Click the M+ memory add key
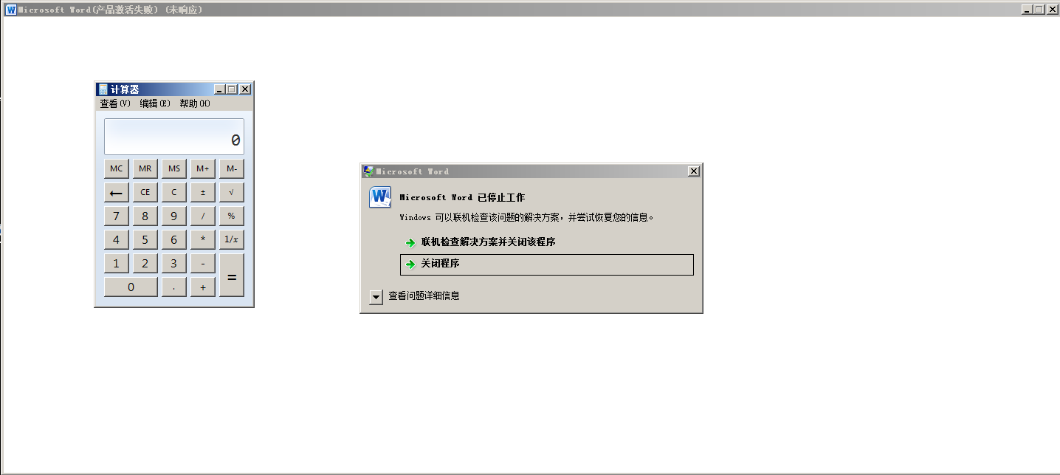Viewport: 1060px width, 475px height. pos(203,168)
